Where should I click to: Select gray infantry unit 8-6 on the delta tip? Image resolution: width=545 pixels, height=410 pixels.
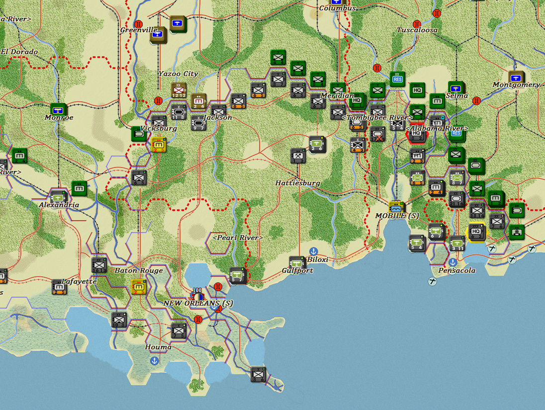pyautogui.click(x=258, y=375)
